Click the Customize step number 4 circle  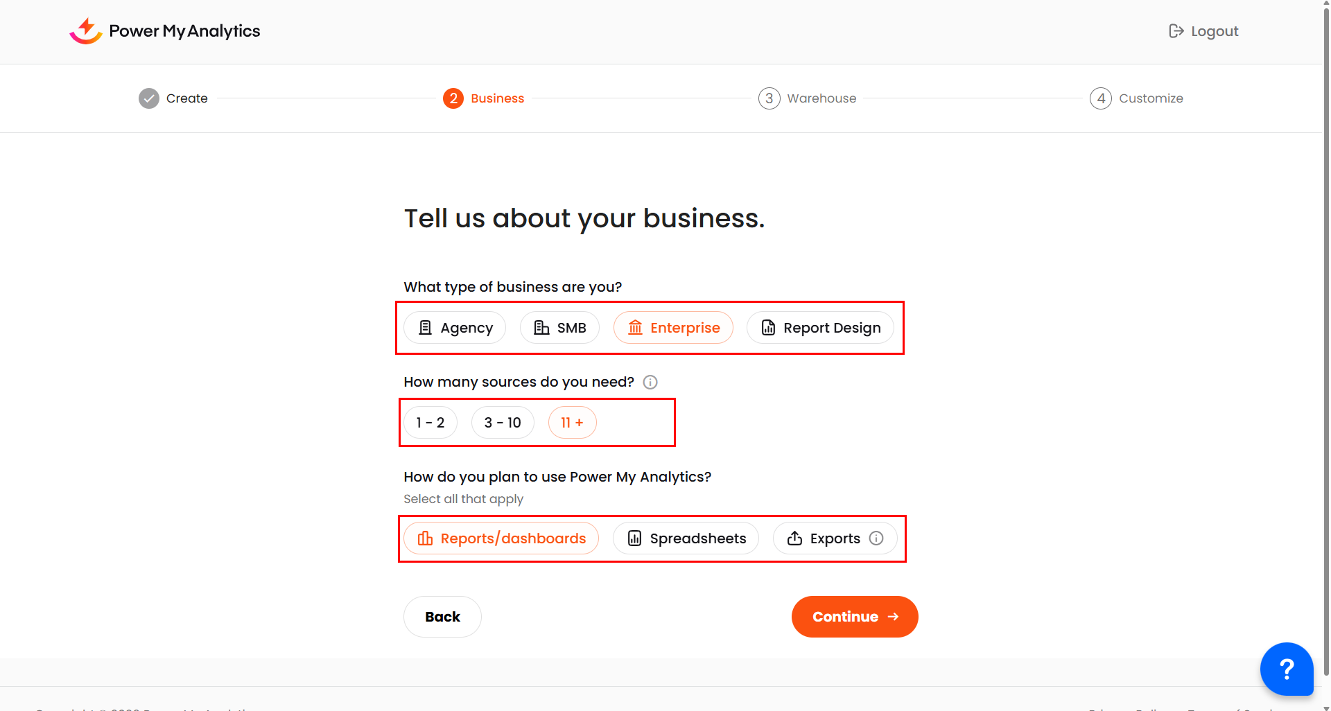pyautogui.click(x=1101, y=98)
